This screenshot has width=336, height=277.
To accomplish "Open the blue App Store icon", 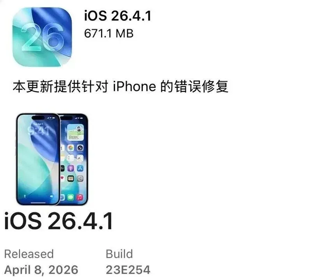I will (x=80, y=168).
